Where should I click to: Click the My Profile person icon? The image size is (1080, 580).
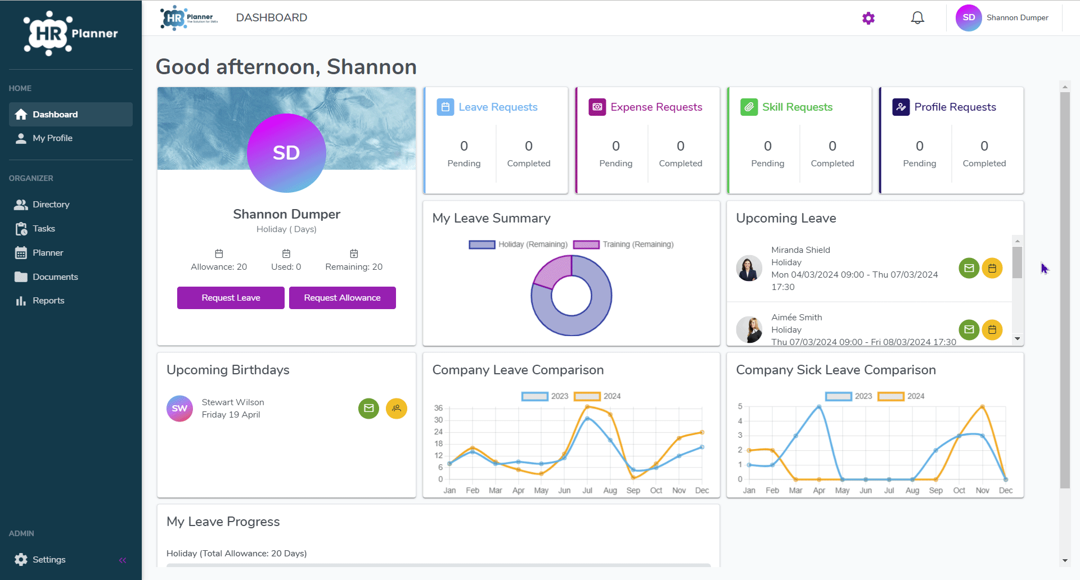21,138
